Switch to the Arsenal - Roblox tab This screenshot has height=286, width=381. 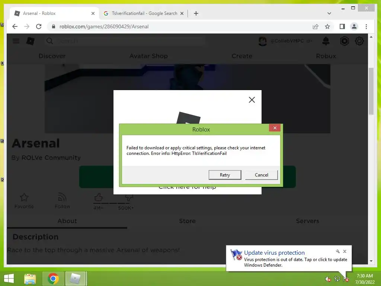[54, 13]
